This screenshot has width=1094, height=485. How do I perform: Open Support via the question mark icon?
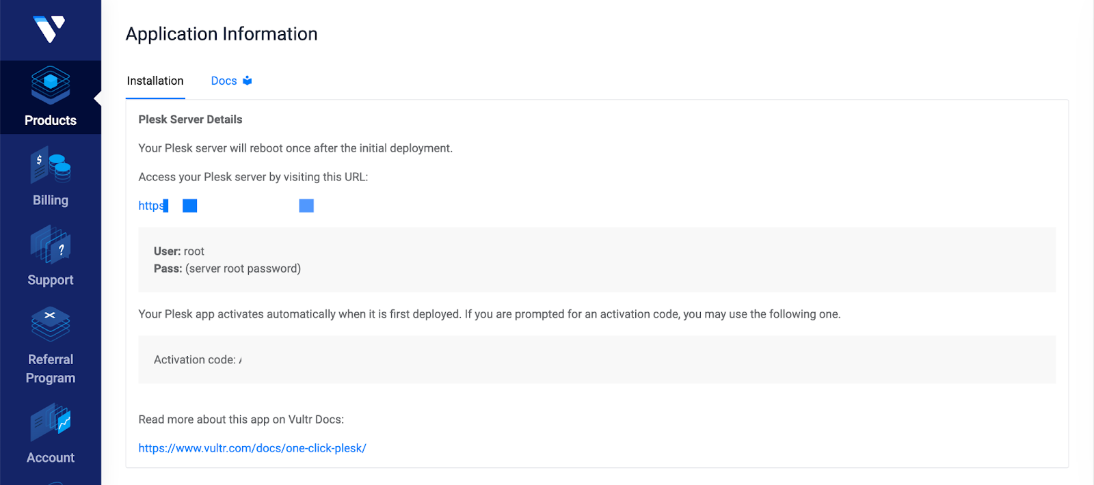click(x=51, y=245)
